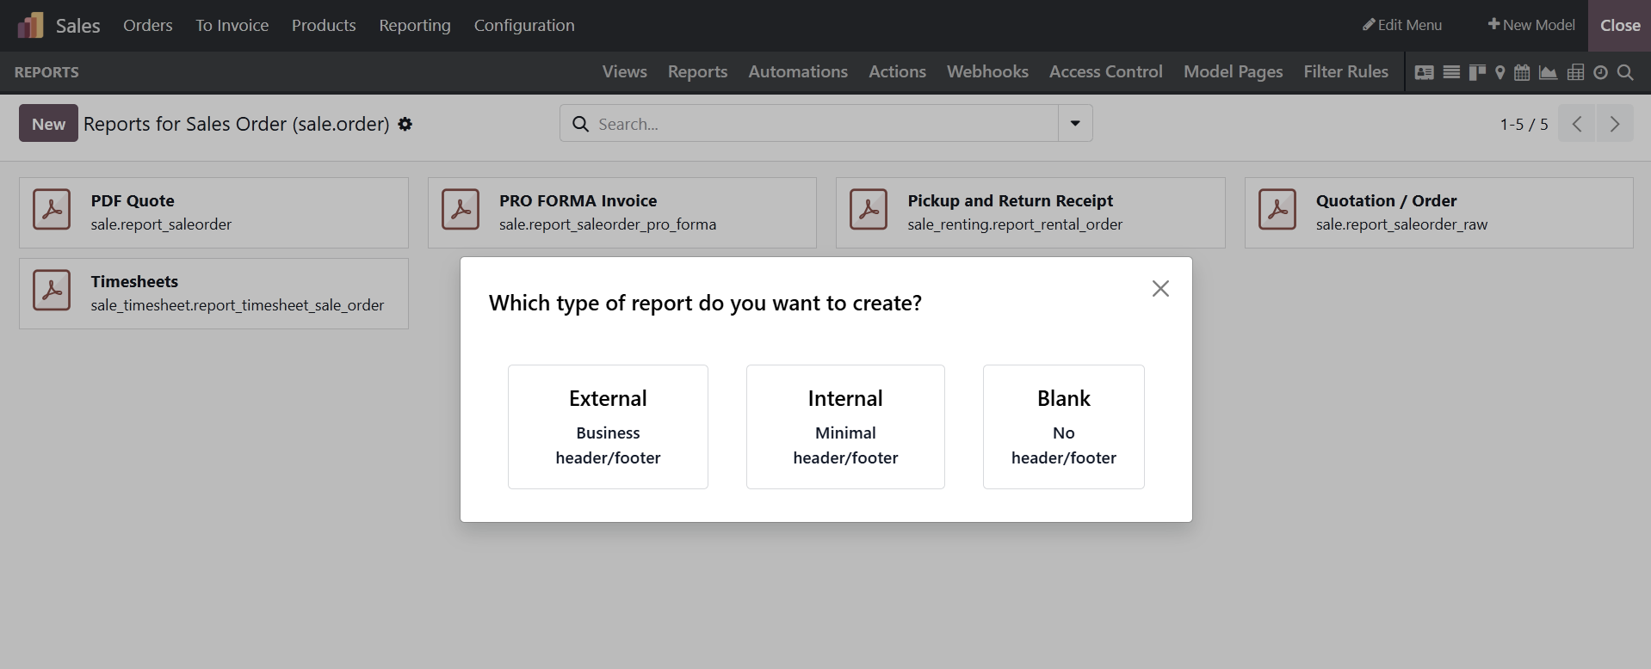Select the calendar view icon

coord(1522,72)
